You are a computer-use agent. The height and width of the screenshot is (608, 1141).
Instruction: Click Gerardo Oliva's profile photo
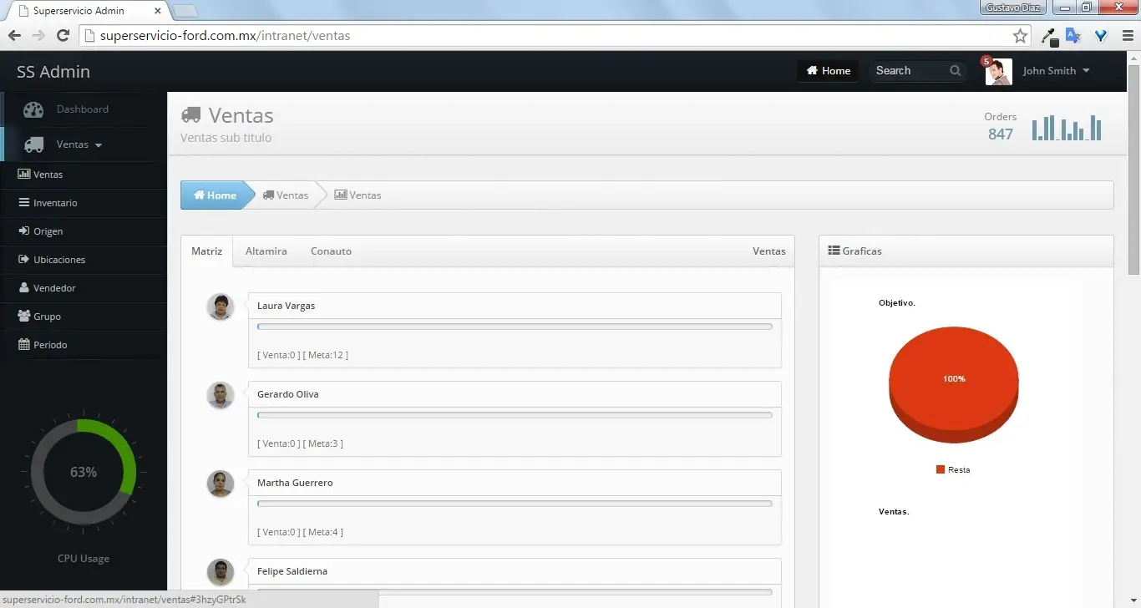click(221, 395)
